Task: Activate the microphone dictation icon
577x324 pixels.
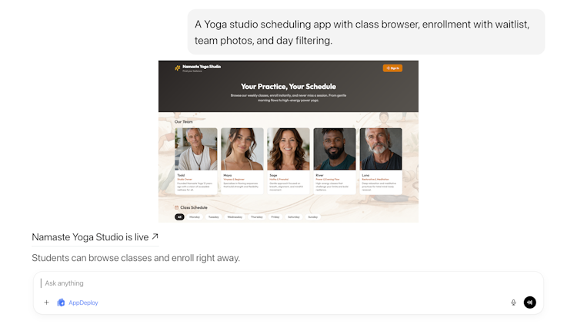Action: click(513, 303)
